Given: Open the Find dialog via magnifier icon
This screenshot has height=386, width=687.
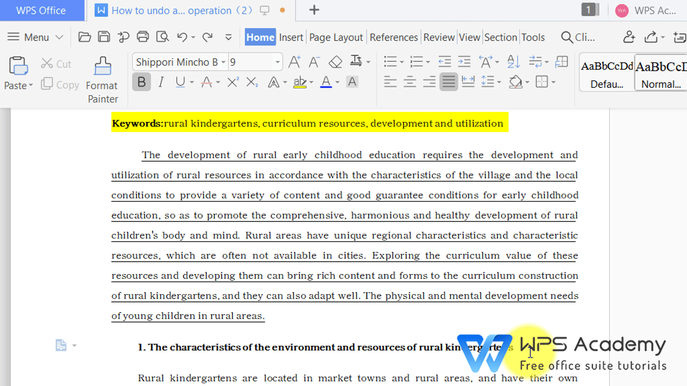Looking at the screenshot, I should tap(567, 37).
